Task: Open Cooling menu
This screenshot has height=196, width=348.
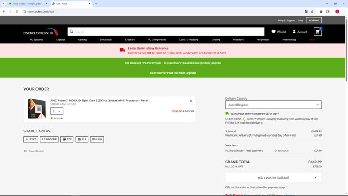Action: coord(216,40)
